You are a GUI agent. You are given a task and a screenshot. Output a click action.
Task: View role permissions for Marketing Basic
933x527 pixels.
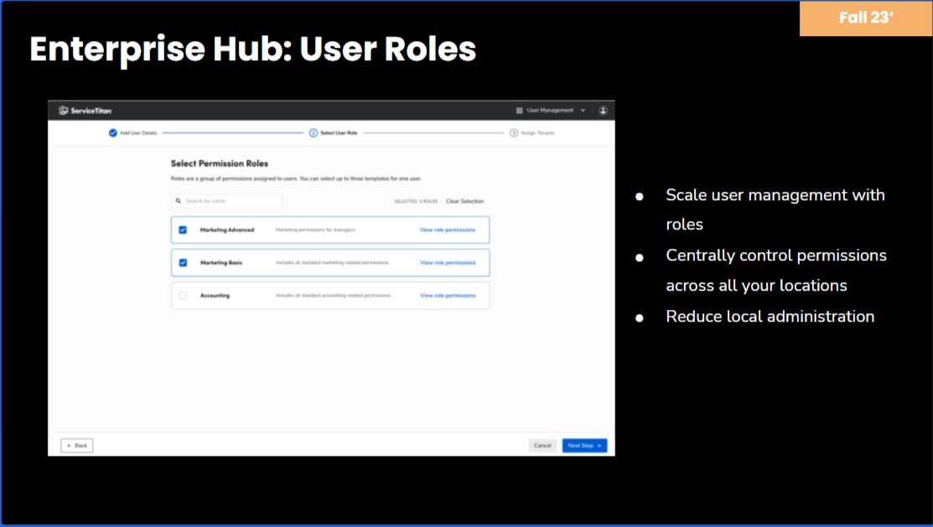(x=448, y=263)
